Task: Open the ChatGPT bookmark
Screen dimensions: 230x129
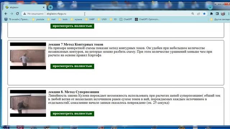Action: click(126, 19)
